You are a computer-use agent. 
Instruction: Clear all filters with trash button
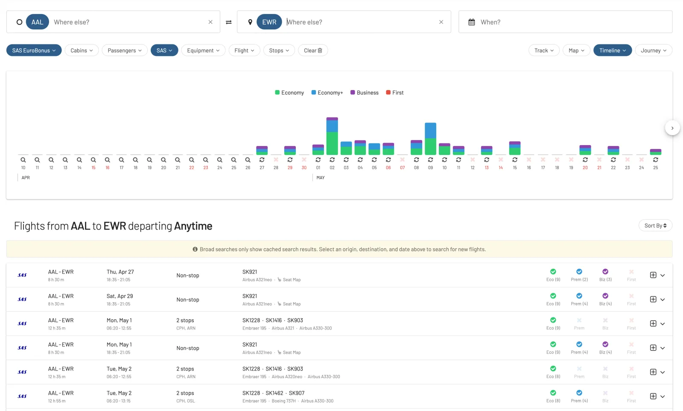point(313,50)
